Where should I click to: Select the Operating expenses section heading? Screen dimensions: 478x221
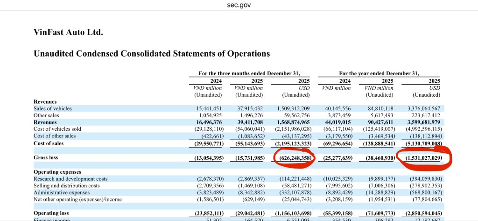[57, 172]
